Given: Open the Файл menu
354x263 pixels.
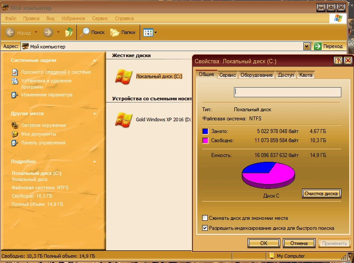Looking at the screenshot, I should [10, 18].
